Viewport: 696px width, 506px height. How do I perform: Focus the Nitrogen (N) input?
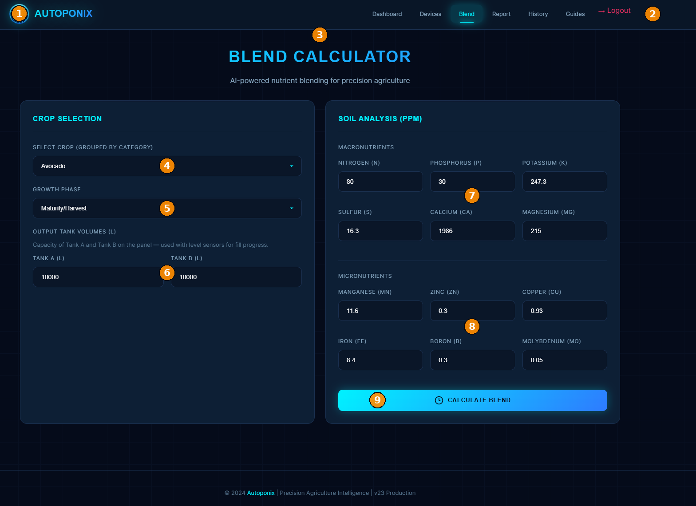pyautogui.click(x=380, y=182)
